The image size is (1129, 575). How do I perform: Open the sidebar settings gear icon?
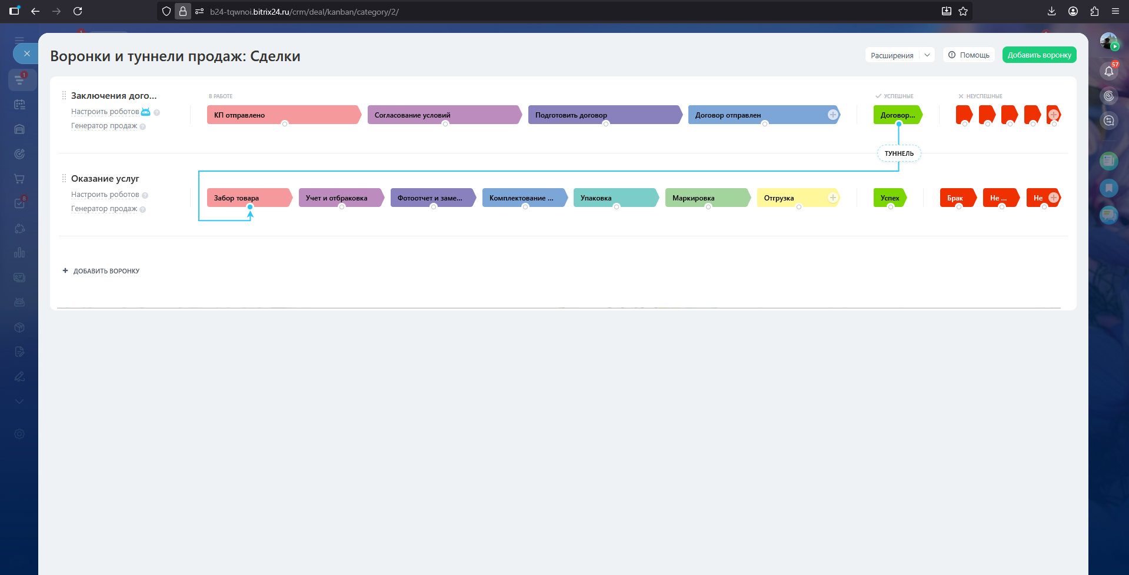pyautogui.click(x=19, y=434)
